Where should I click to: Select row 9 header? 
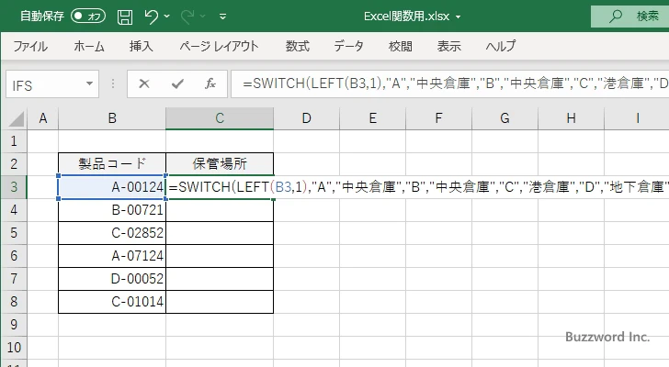tap(14, 325)
